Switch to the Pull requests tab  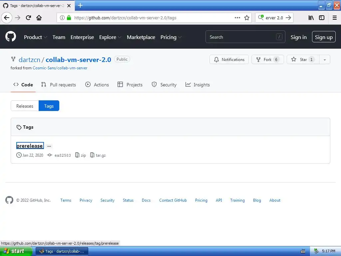coord(59,85)
